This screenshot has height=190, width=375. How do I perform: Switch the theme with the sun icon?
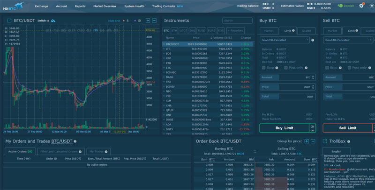pos(372,6)
